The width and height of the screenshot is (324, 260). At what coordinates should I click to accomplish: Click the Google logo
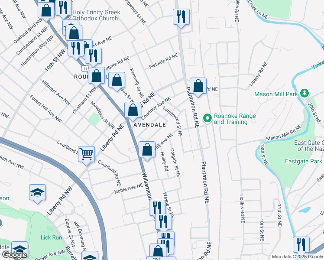pos(14,255)
